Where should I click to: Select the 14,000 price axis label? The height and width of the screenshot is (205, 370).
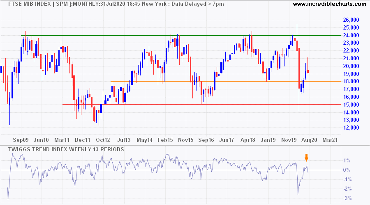pyautogui.click(x=351, y=113)
